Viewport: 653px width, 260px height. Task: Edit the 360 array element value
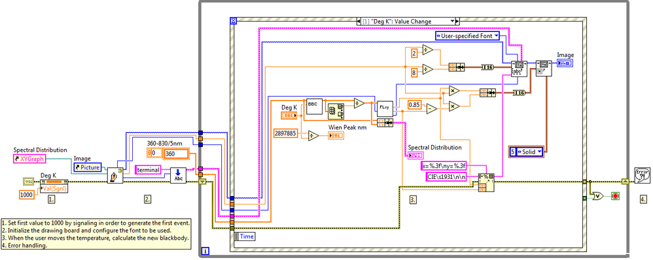pyautogui.click(x=176, y=154)
